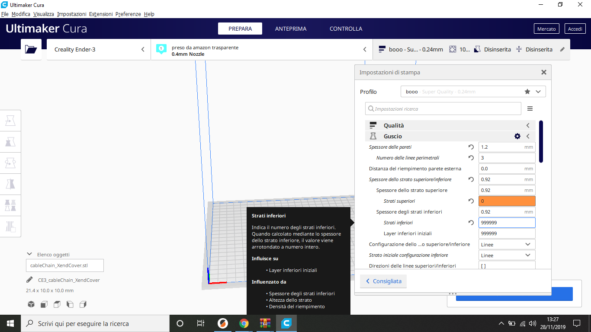Screen dimensions: 591x332
Task: Click the Windows taskbar search box
Action: point(95,323)
